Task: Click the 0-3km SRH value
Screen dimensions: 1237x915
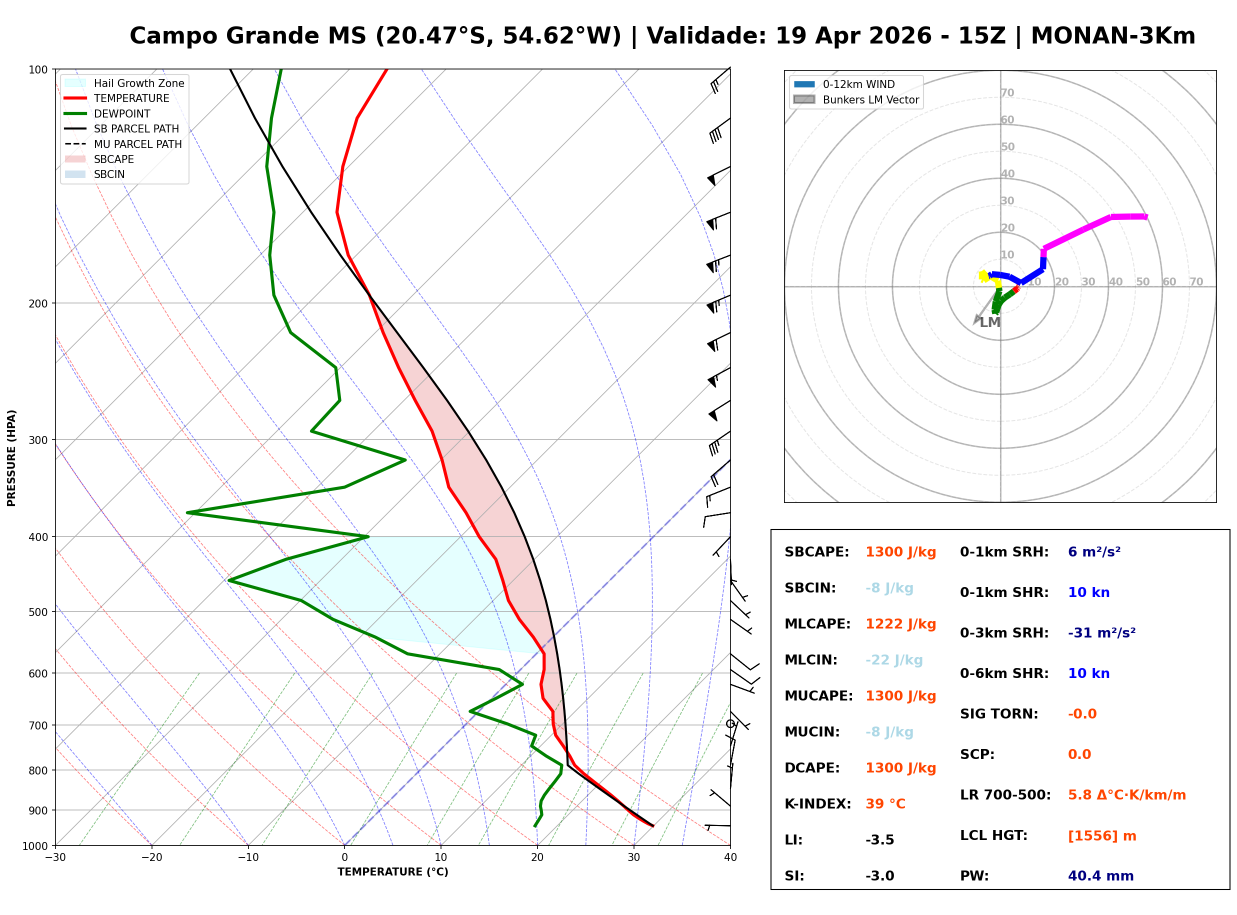Action: (1101, 633)
